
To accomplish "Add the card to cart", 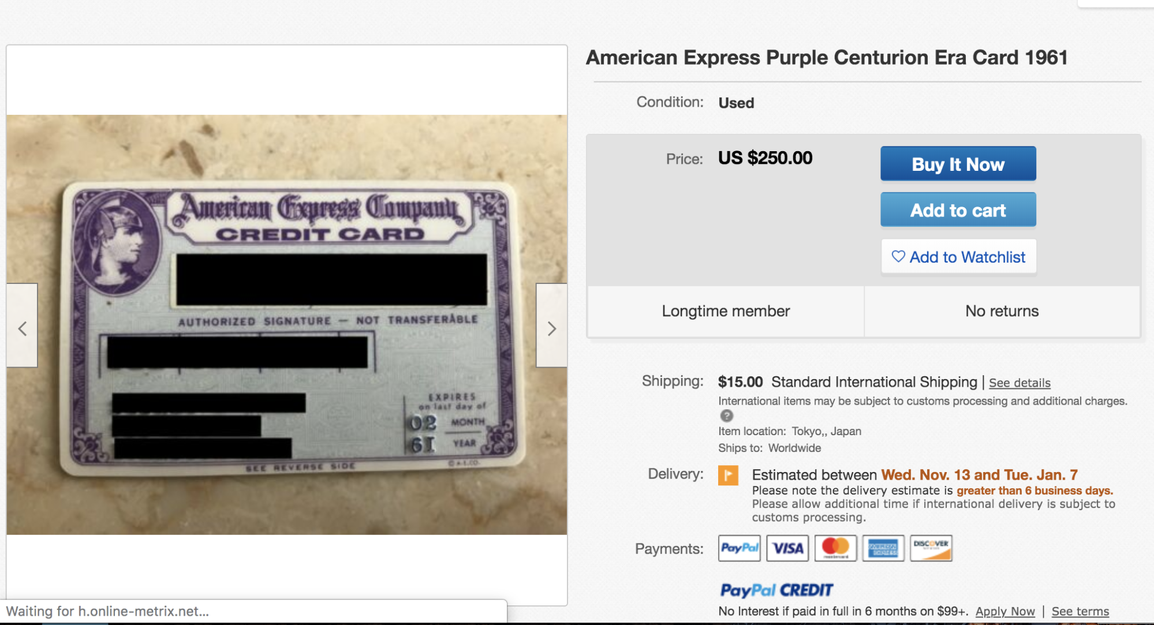I will (x=958, y=209).
